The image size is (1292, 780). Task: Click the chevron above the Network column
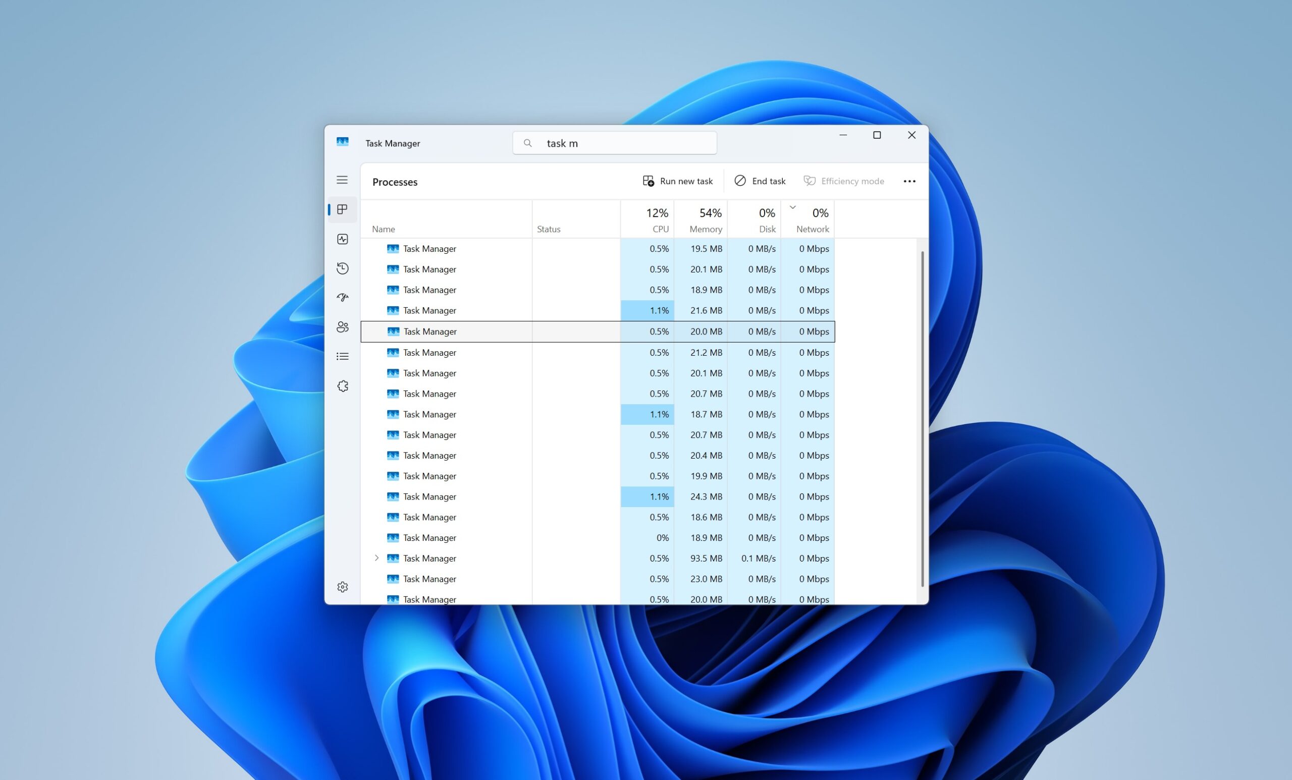(793, 206)
